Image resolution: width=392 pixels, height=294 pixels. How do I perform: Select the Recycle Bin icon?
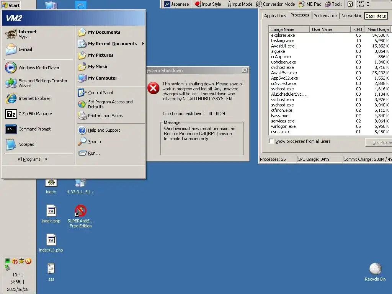[375, 272]
